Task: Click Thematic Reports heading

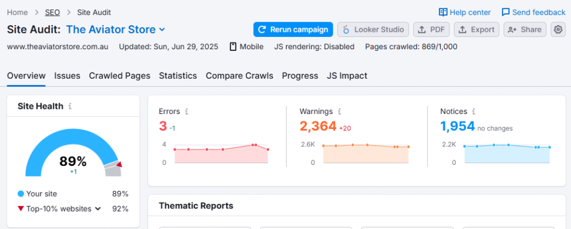Action: [x=196, y=206]
